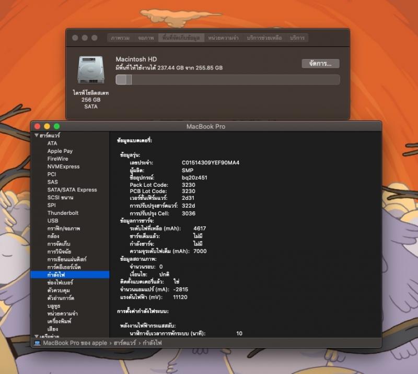Click the serial number C01514309YEF90MA4
The image size is (418, 374).
pos(211,163)
